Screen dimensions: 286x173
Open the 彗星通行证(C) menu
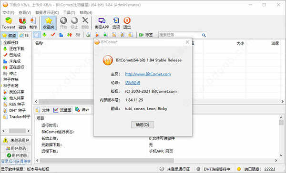pyautogui.click(x=47, y=12)
